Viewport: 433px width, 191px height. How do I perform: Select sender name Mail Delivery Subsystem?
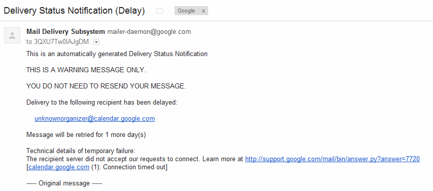click(x=65, y=32)
